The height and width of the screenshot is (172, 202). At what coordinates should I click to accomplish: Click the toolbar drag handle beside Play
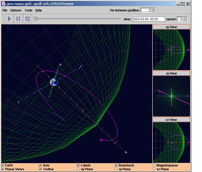coord(3,19)
